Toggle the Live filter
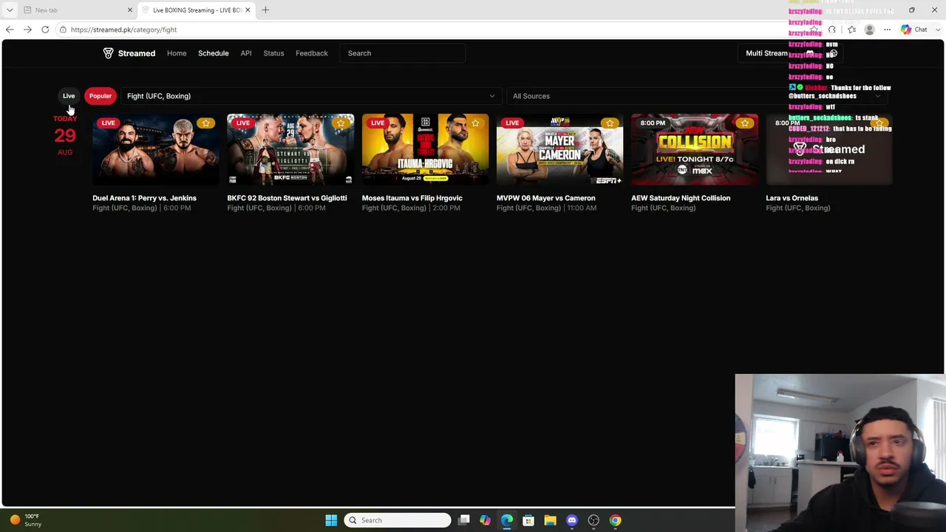 [69, 96]
